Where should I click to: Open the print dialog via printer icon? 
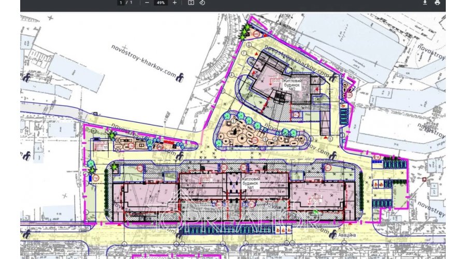click(438, 3)
